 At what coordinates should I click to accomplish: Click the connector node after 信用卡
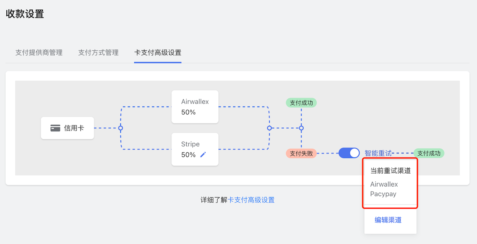120,128
